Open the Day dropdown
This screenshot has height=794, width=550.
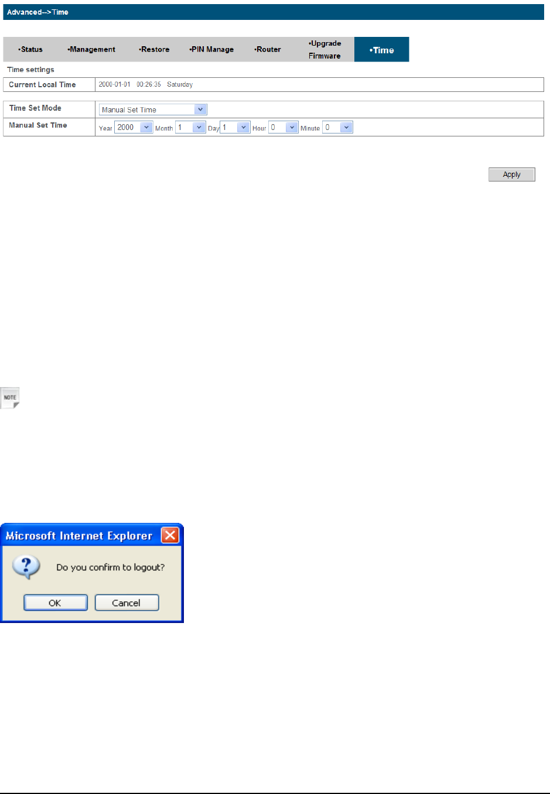[x=235, y=127]
